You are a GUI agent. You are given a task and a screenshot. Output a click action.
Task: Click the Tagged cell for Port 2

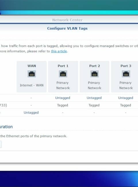coord(94,105)
